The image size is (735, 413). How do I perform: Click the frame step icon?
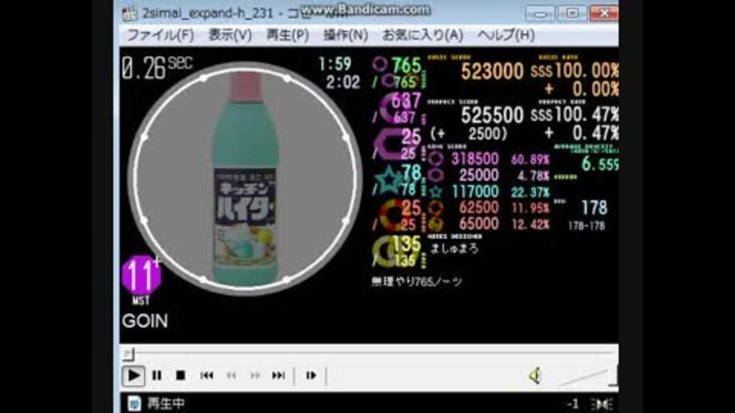click(x=311, y=376)
